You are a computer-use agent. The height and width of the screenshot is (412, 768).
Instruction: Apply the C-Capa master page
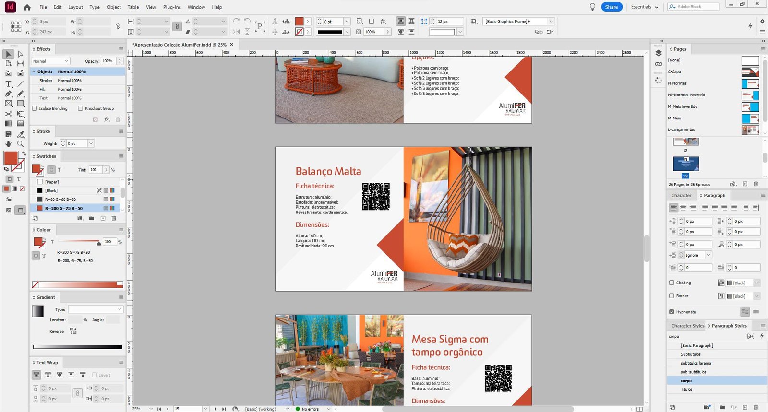click(x=713, y=72)
